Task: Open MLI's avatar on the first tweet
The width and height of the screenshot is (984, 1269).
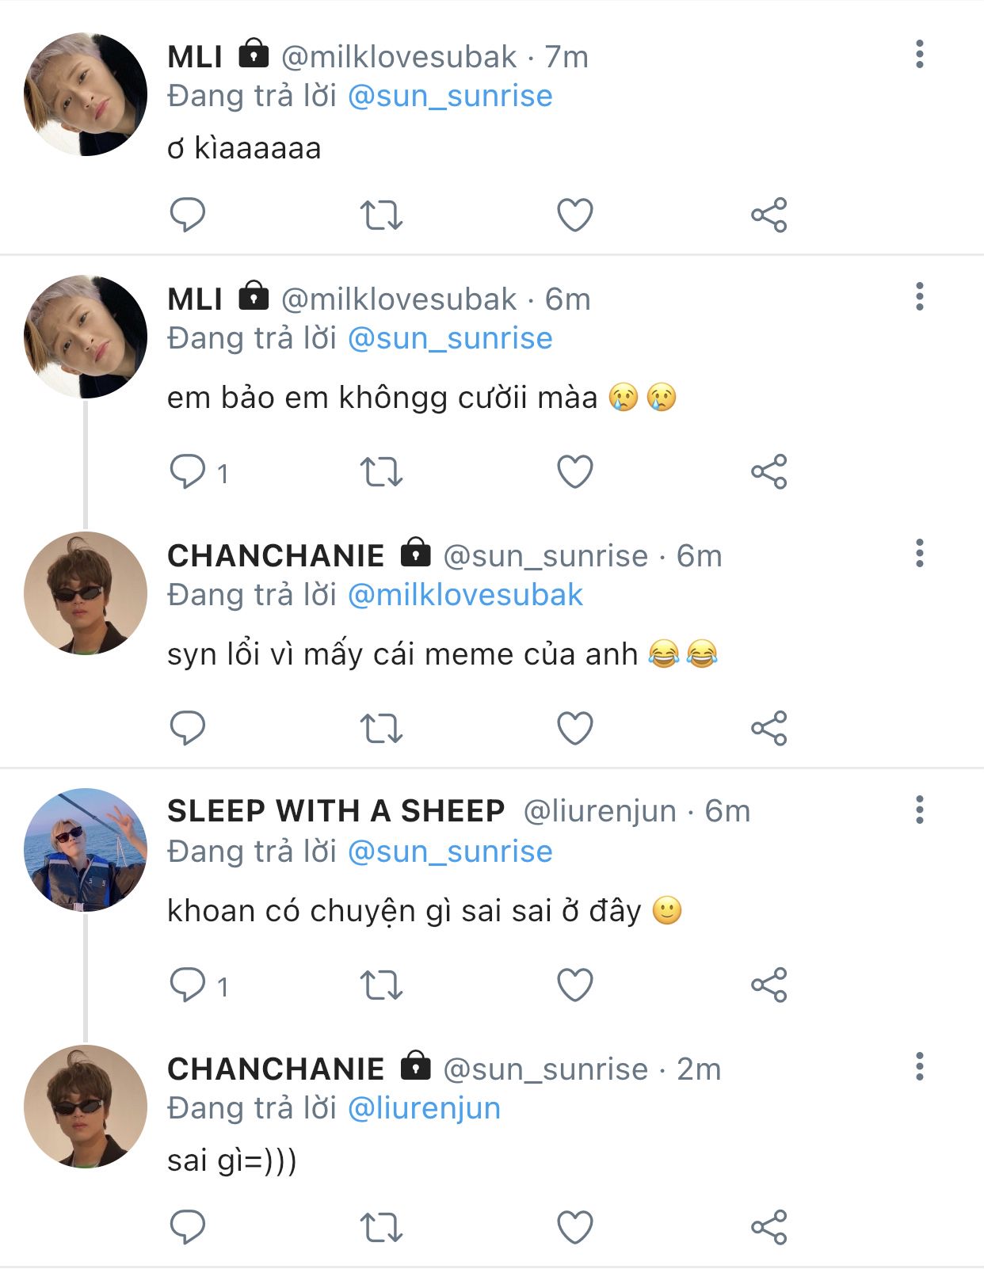Action: point(86,94)
